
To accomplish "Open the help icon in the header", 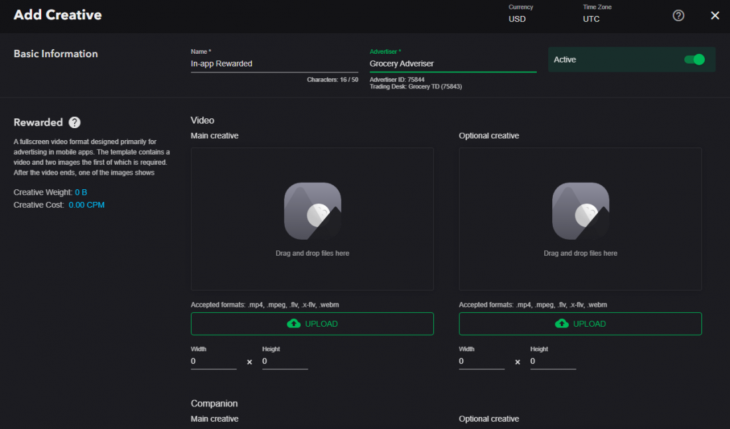I will (x=678, y=15).
